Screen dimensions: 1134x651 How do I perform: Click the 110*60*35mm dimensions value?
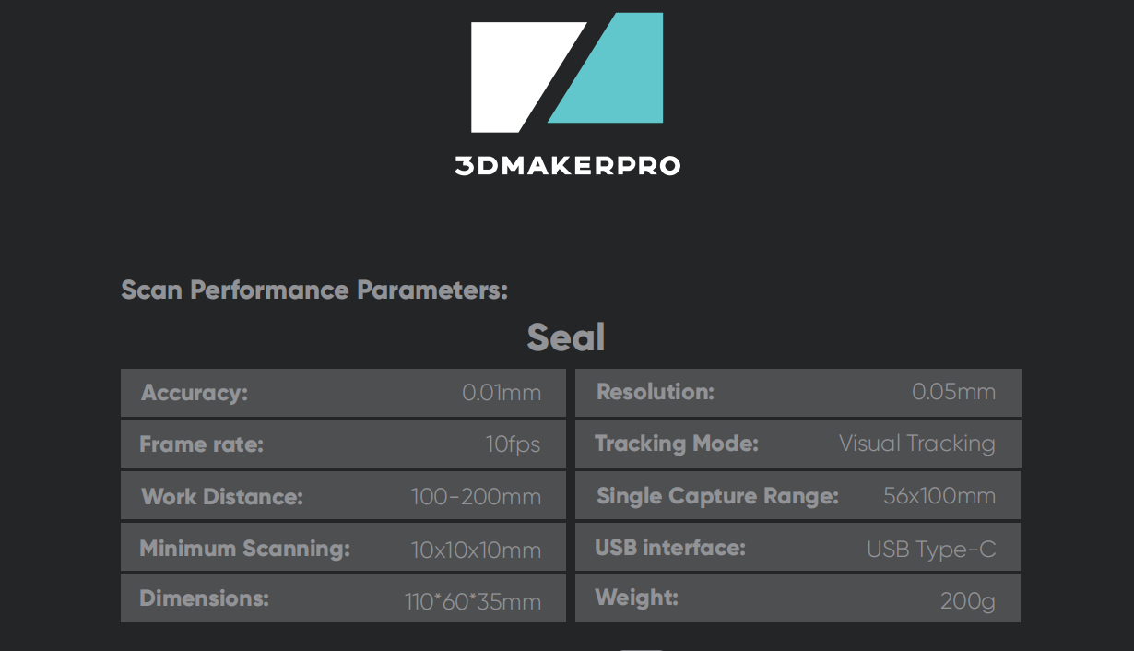[472, 602]
